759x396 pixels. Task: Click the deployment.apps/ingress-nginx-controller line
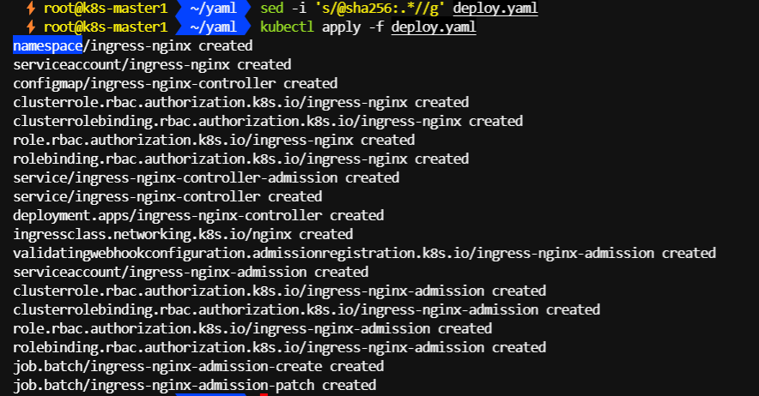click(x=198, y=215)
